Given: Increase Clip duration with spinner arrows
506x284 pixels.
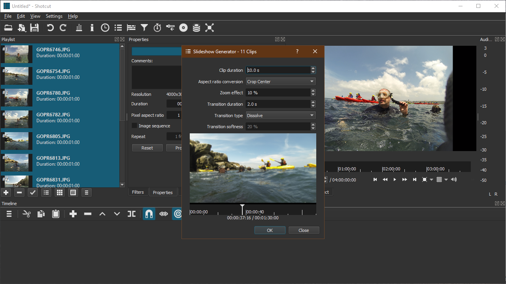Looking at the screenshot, I should tap(313, 68).
